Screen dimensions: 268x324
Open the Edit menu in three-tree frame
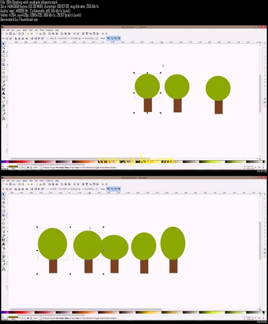tap(8, 30)
